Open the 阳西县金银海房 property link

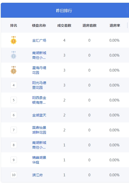click(39, 100)
